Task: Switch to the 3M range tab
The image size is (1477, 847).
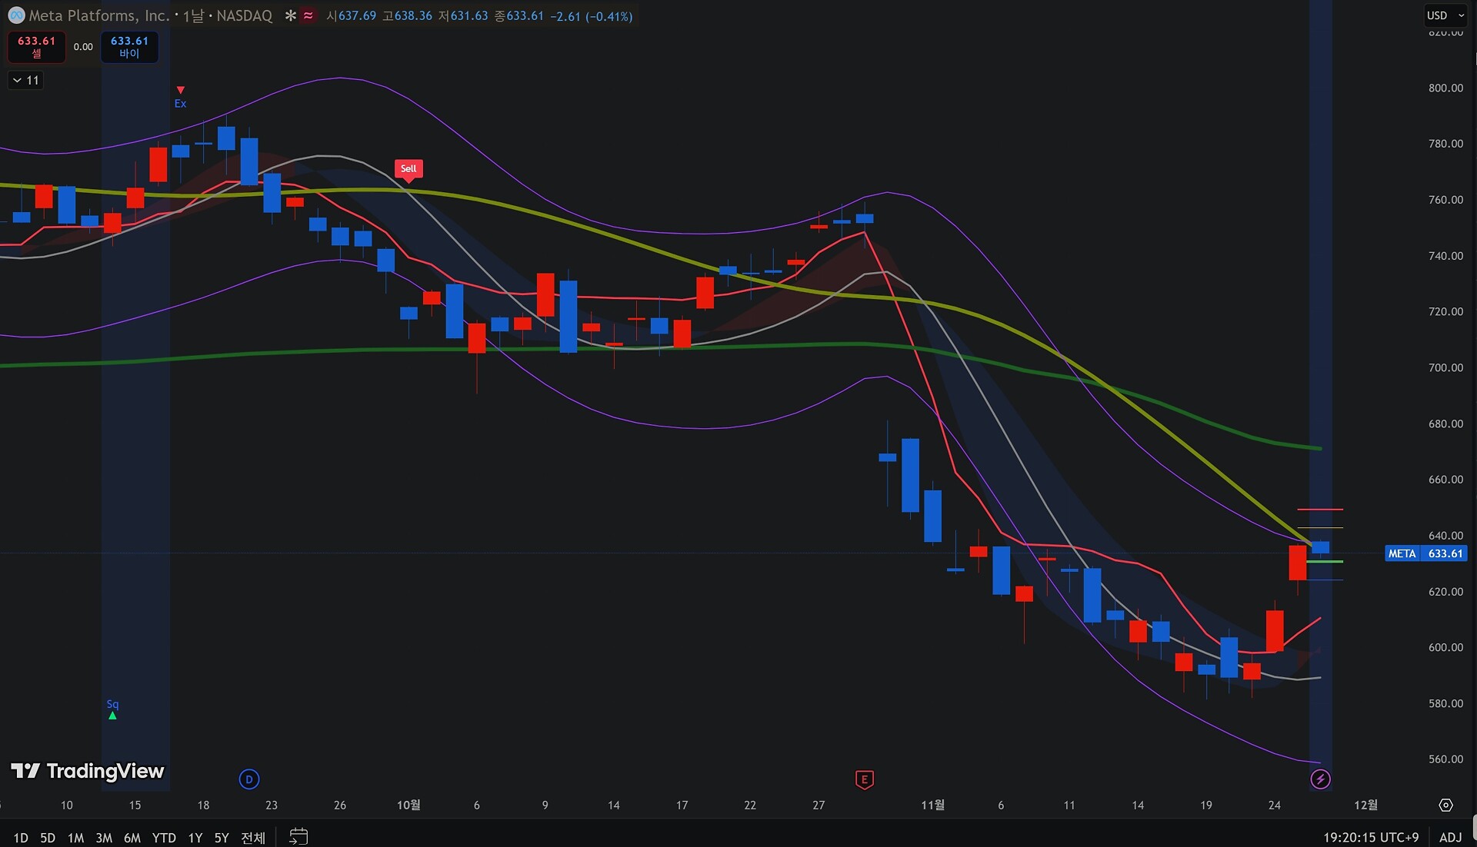Action: pos(104,838)
